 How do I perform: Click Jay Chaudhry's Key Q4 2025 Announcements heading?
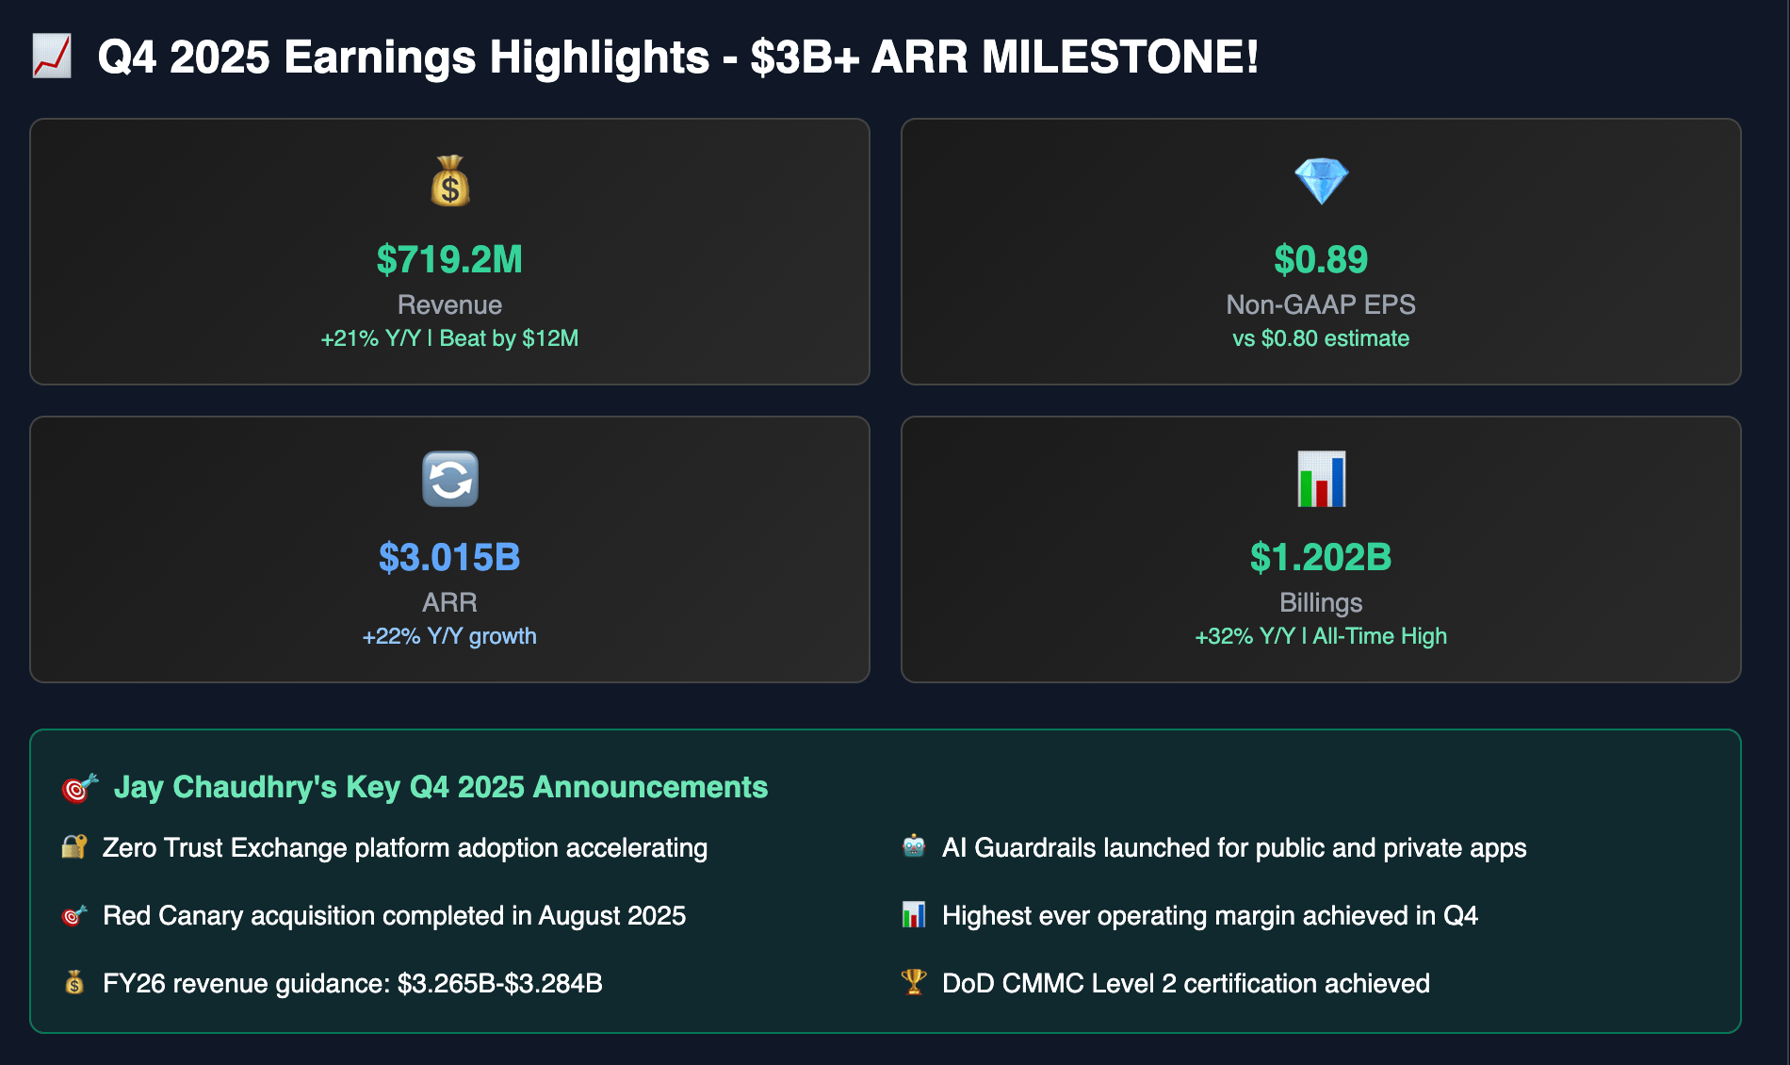(x=441, y=787)
